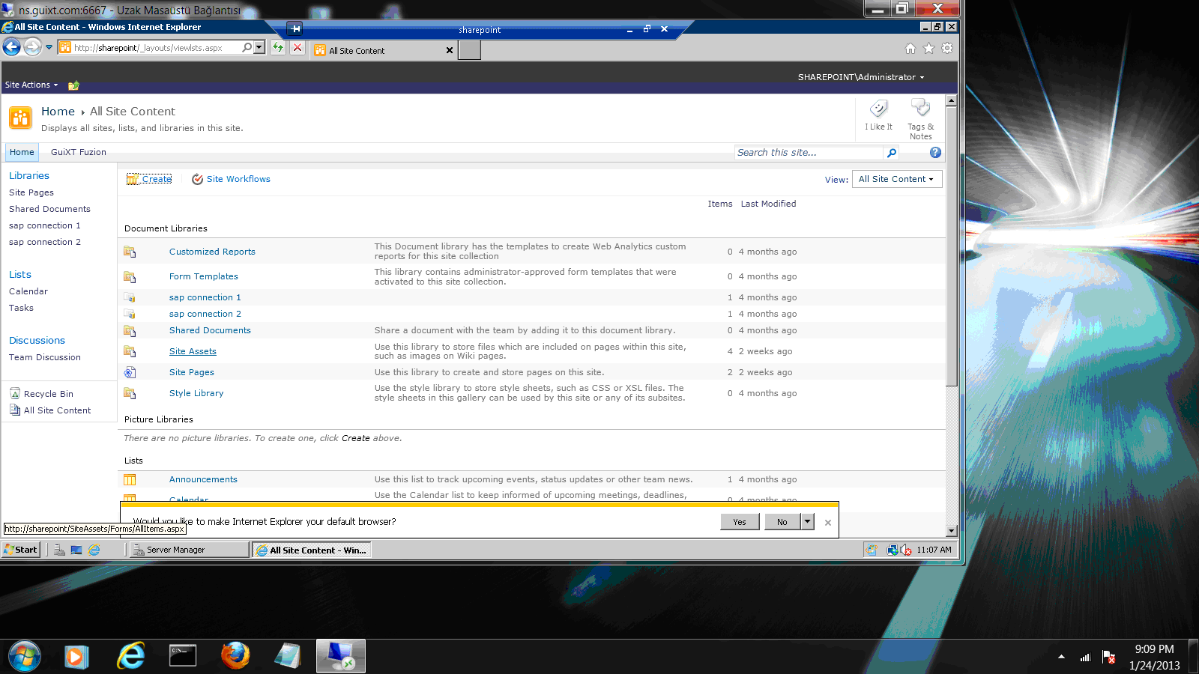Open a new blank browser tab
Screen dimensions: 1199x674
[x=470, y=50]
